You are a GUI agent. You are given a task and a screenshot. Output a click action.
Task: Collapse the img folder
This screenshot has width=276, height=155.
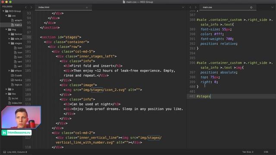pyautogui.click(x=6, y=29)
